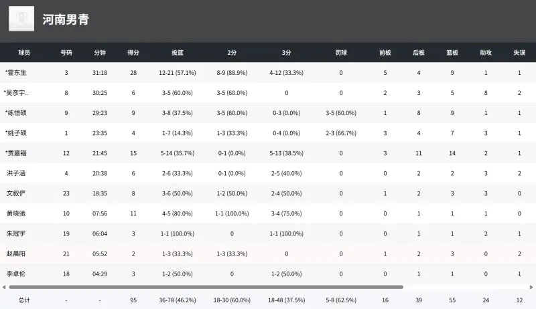The height and width of the screenshot is (309, 536).
Task: Select player name *姚子硕
Action: click(x=15, y=133)
